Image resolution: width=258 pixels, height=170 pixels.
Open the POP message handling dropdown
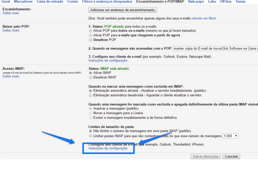(x=215, y=49)
